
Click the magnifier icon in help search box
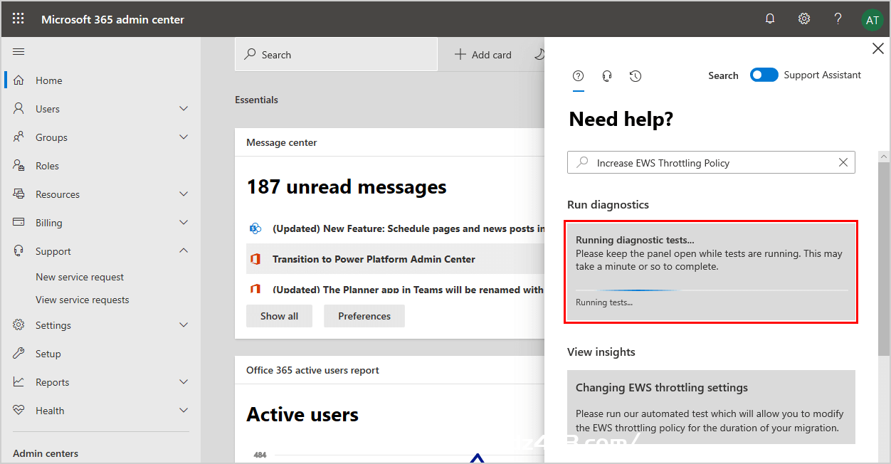click(x=582, y=162)
